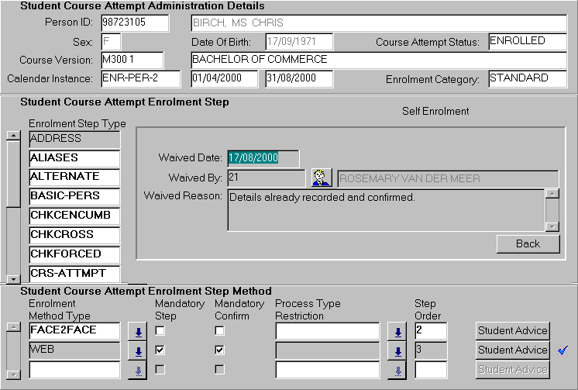Click lookup arrow for WEB process type restriction

[x=397, y=351]
